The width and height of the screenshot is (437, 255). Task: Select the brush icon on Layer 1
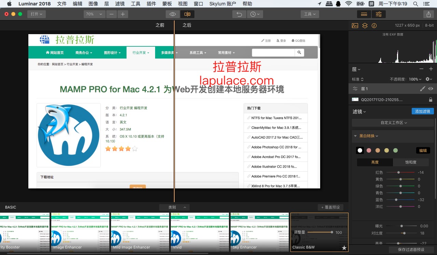422,89
